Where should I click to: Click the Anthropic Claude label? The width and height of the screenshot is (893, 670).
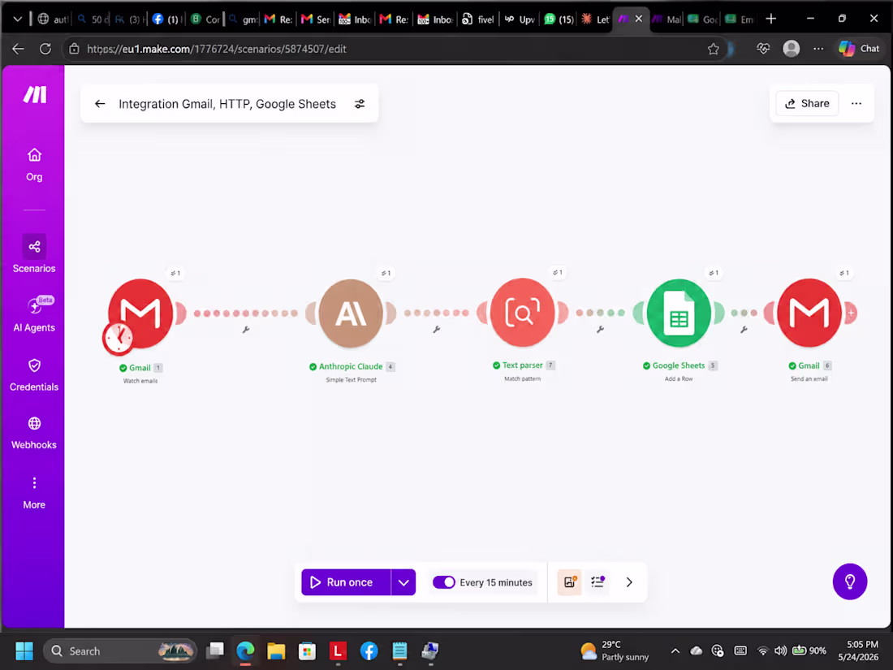pos(351,366)
